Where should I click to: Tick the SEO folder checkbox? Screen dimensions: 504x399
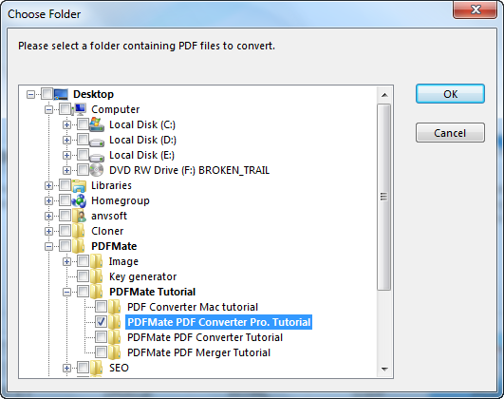click(x=83, y=367)
